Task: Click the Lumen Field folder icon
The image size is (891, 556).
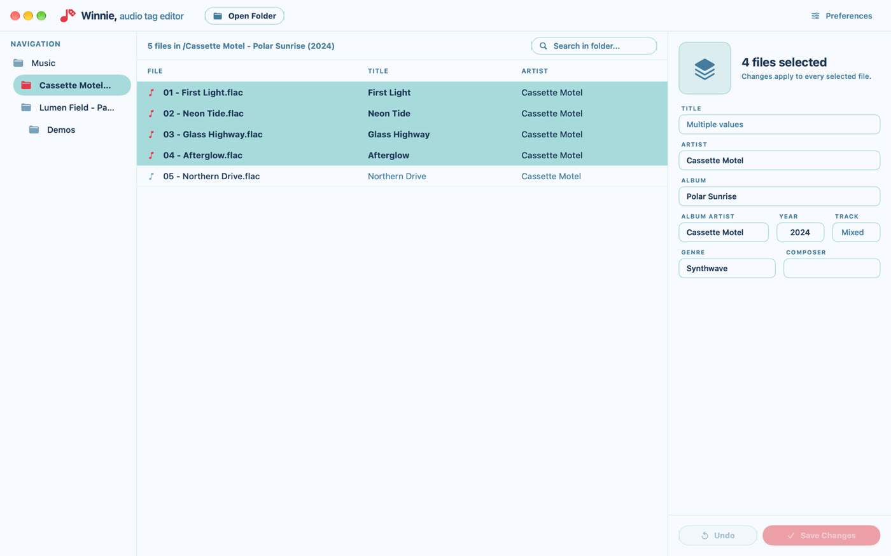Action: click(x=26, y=107)
